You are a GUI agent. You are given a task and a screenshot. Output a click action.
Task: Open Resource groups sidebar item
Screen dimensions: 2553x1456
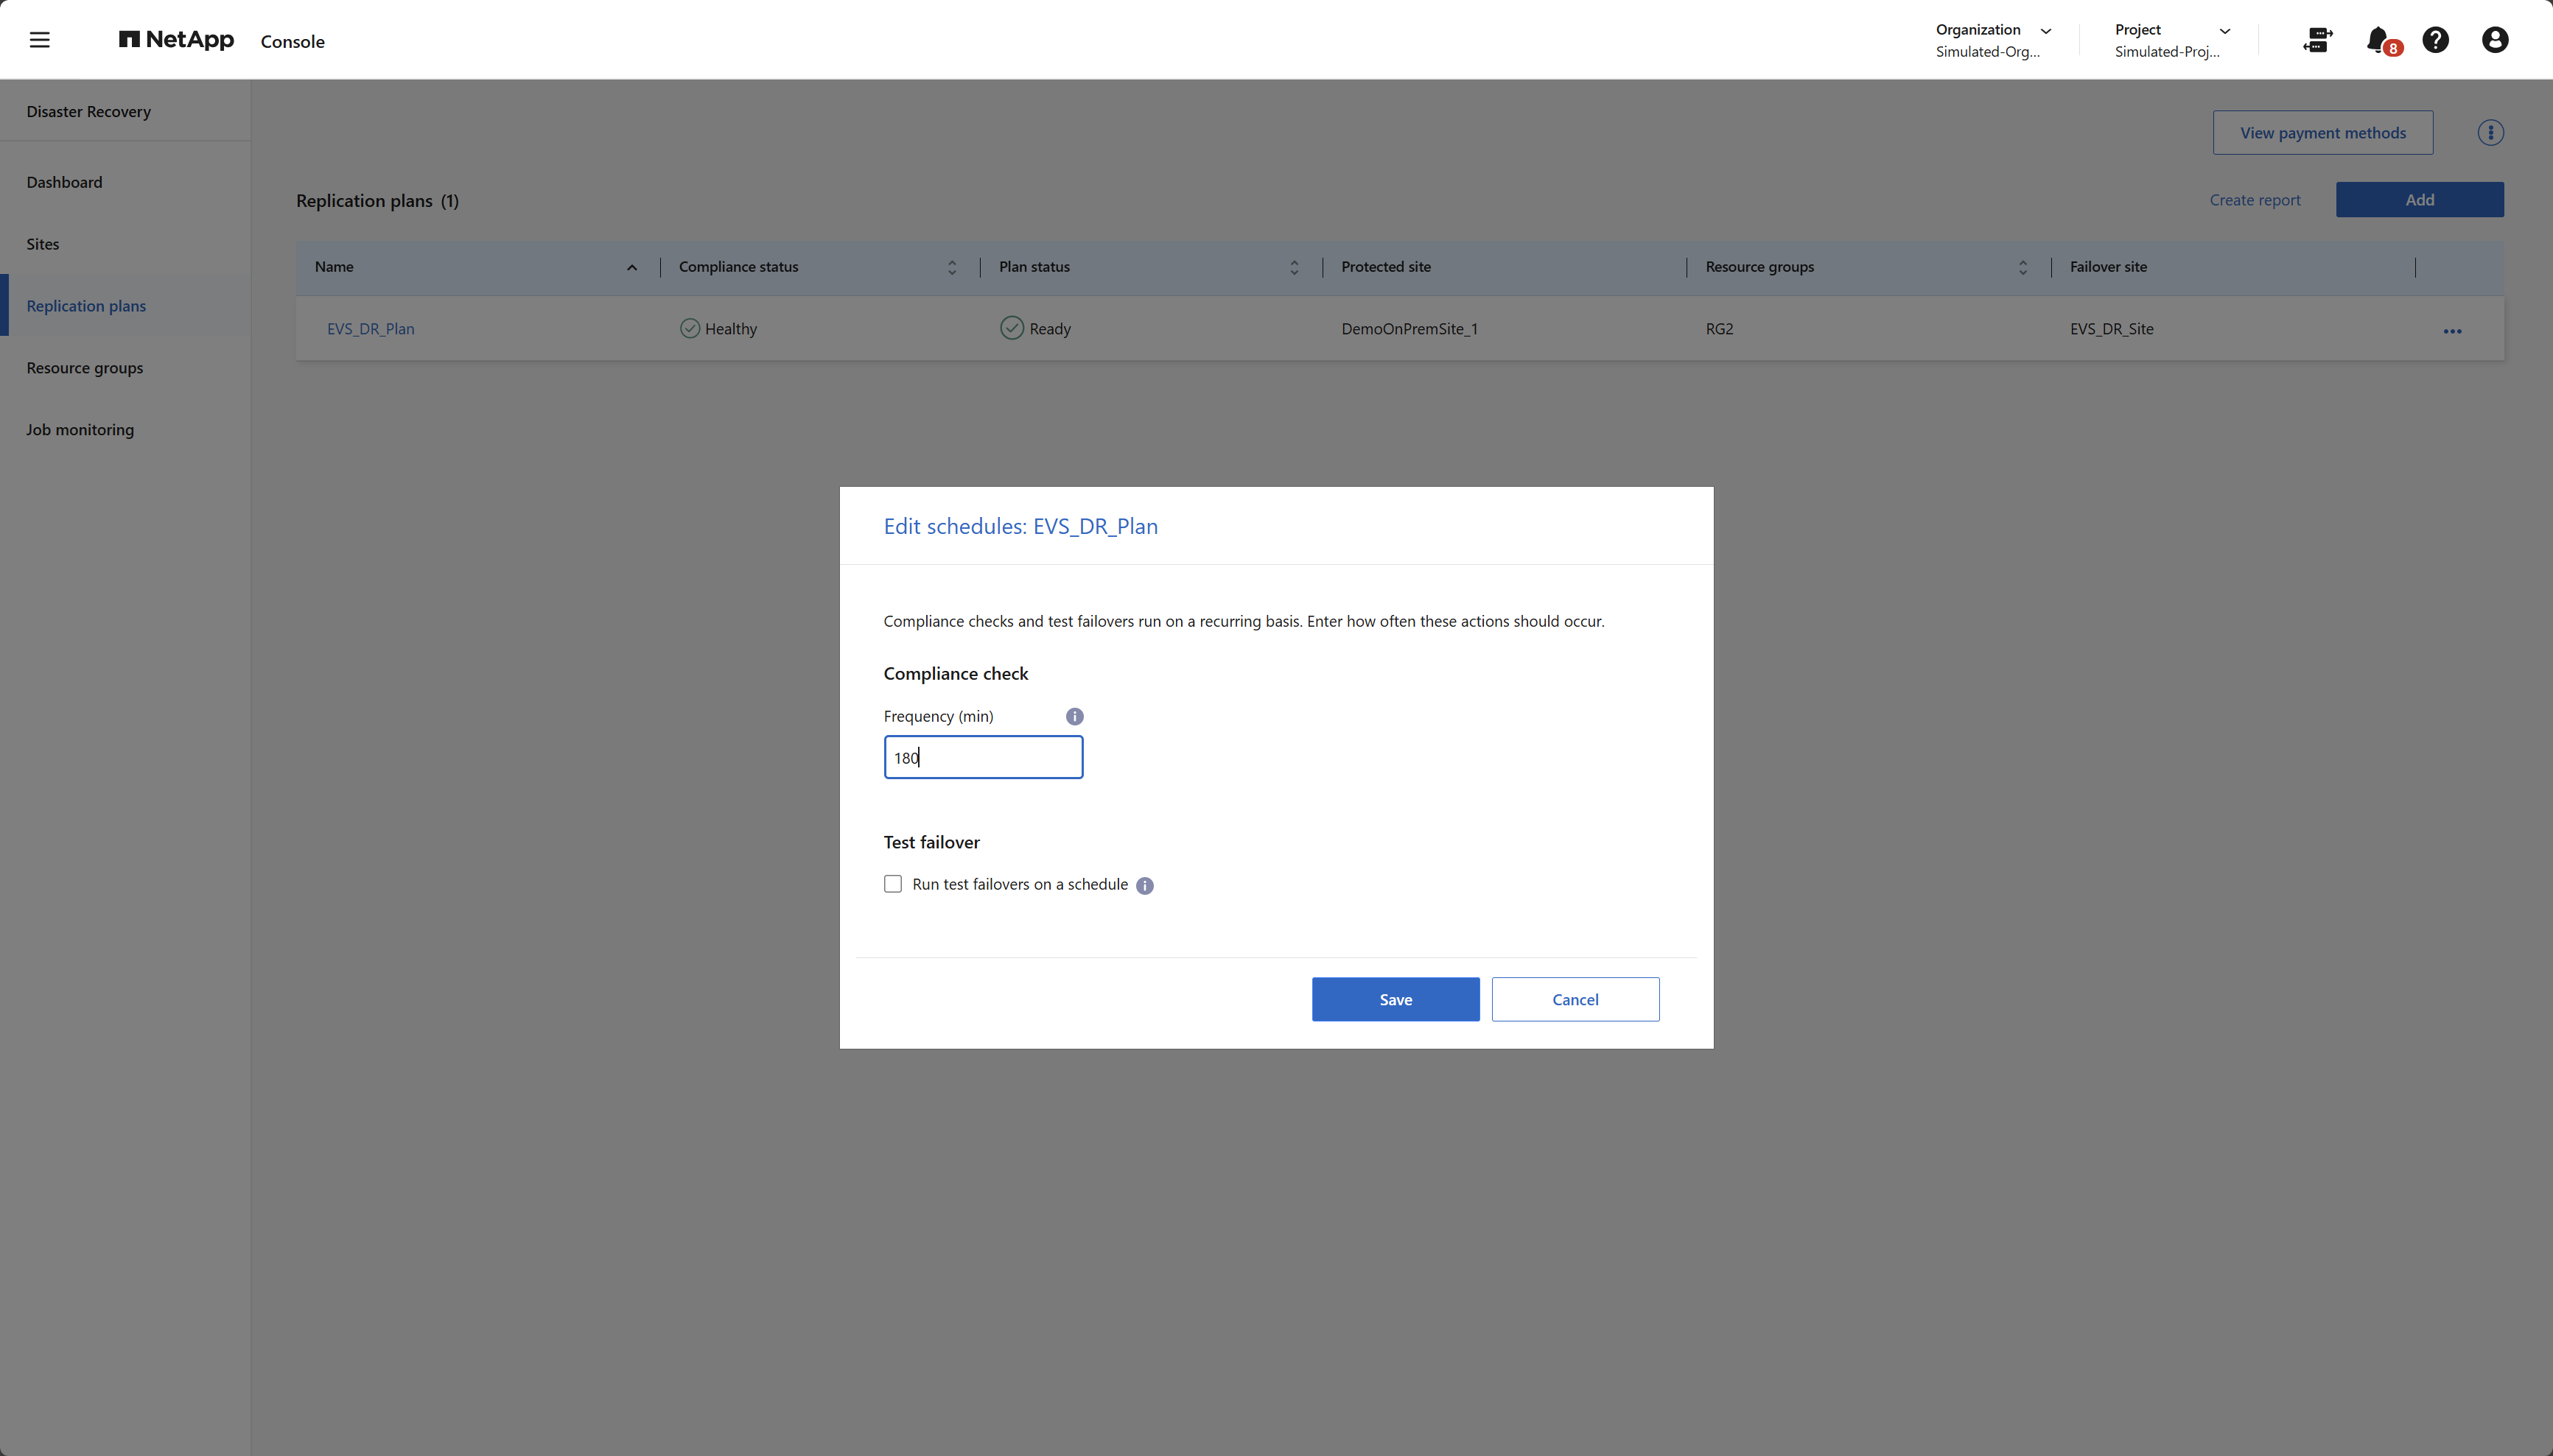pos(85,368)
